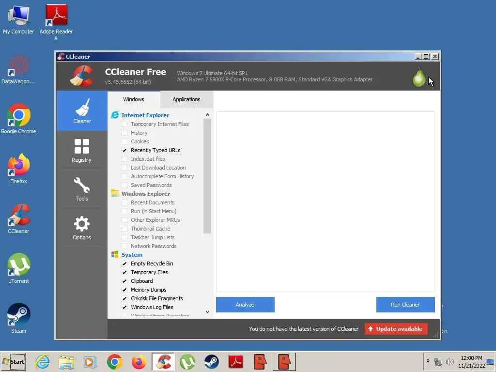Click the "Taskbar Jump Lists" entry
496x372 pixels.
(x=153, y=237)
